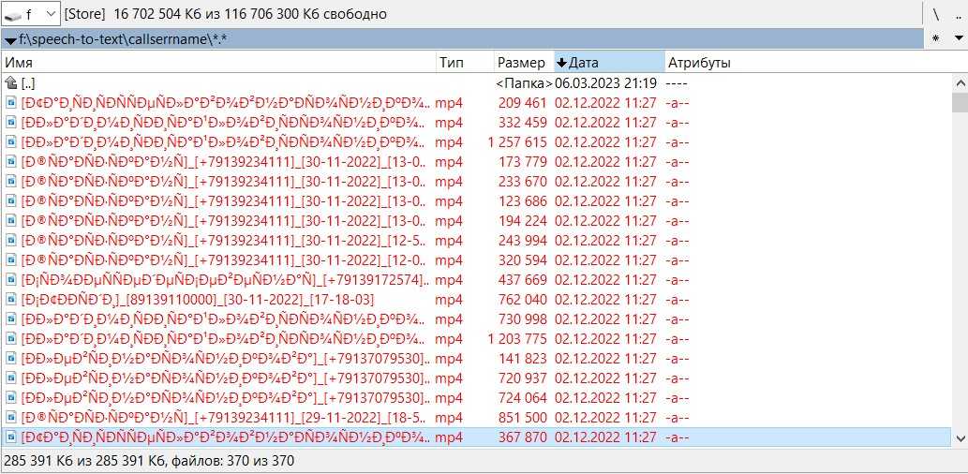Toggle sort order on Дата column

607,63
